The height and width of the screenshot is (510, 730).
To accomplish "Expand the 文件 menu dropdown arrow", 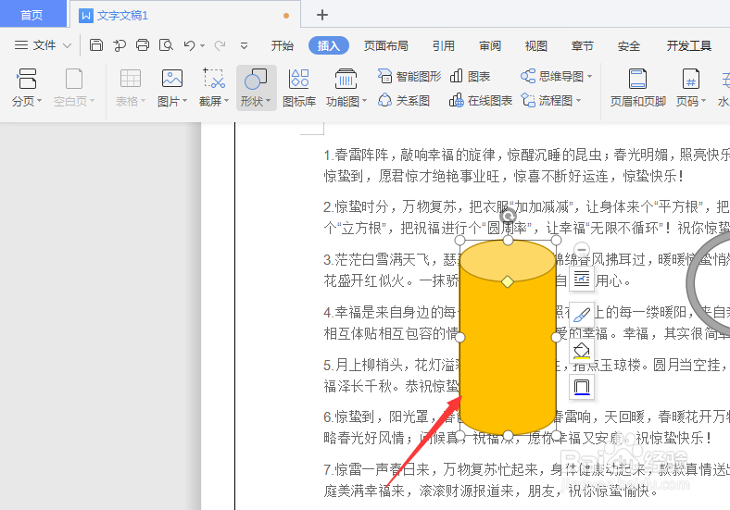I will point(67,45).
